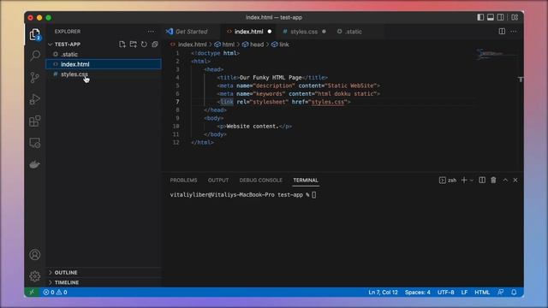The height and width of the screenshot is (308, 548).
Task: Split the terminal panel
Action: click(x=482, y=181)
